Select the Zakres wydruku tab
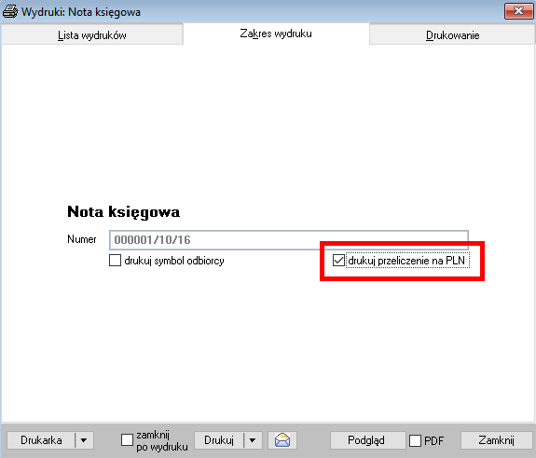This screenshot has width=536, height=458. [276, 34]
